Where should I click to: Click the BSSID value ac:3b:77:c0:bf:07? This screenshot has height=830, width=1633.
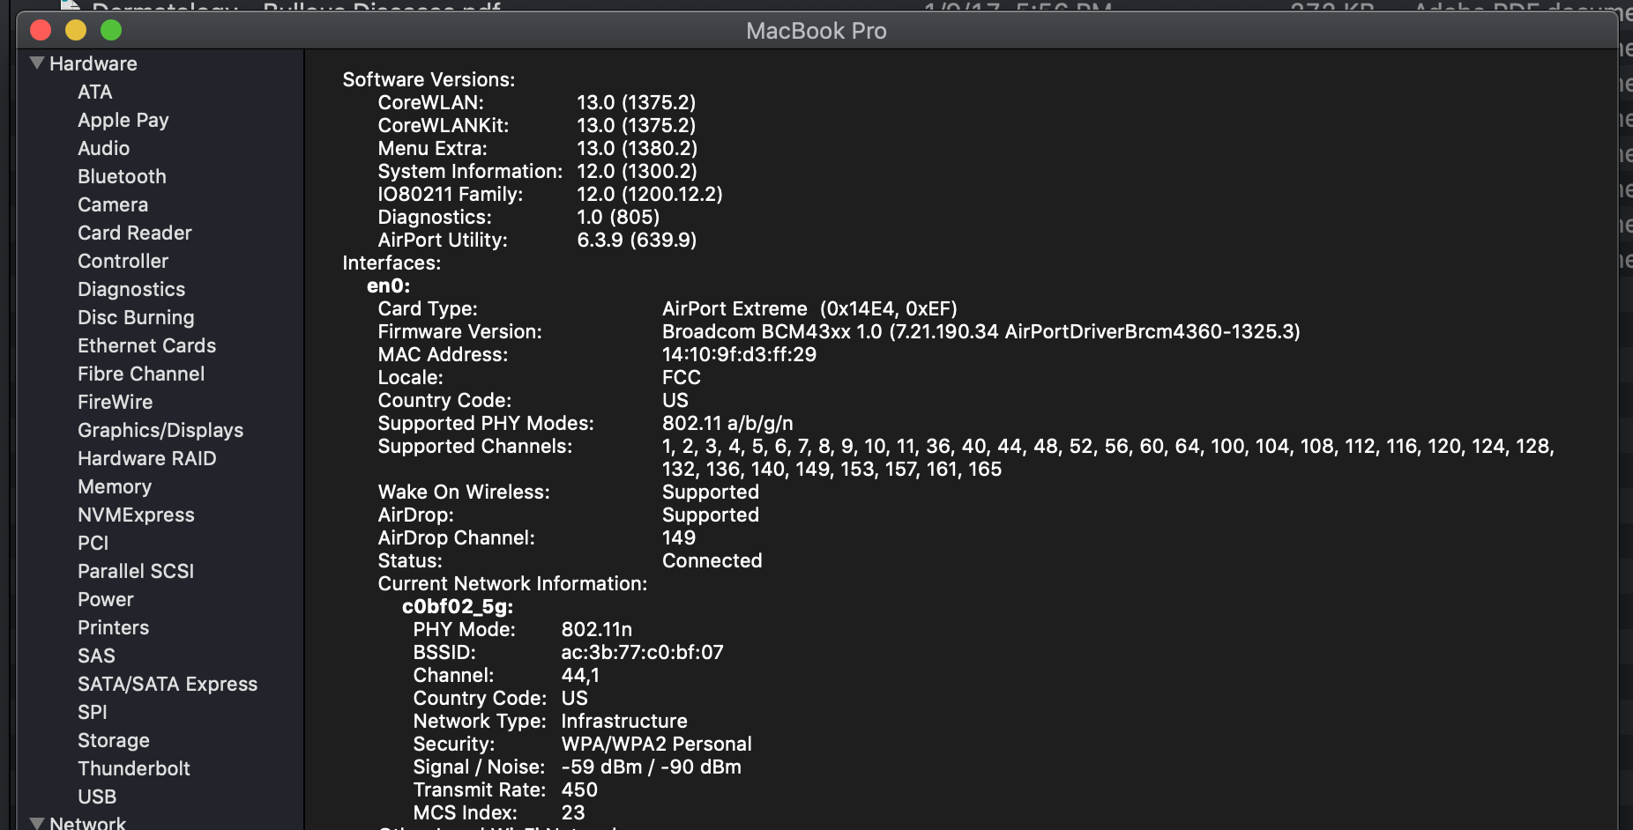tap(642, 652)
